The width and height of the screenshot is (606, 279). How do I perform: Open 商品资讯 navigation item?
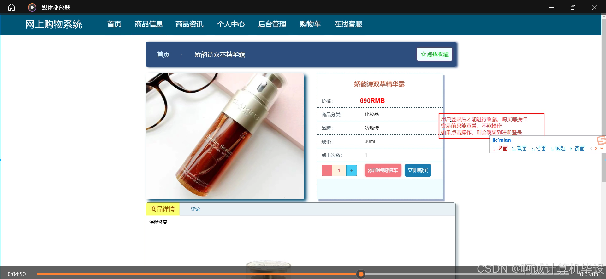click(x=189, y=24)
